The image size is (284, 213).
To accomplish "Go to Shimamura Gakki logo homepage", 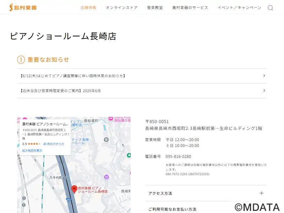I will coord(23,7).
